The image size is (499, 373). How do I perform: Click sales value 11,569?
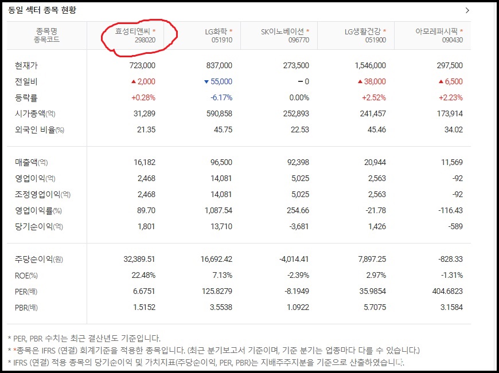pos(452,162)
